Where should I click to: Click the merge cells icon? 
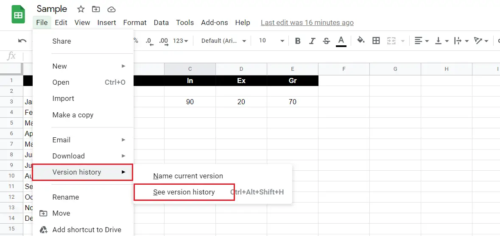pos(391,41)
